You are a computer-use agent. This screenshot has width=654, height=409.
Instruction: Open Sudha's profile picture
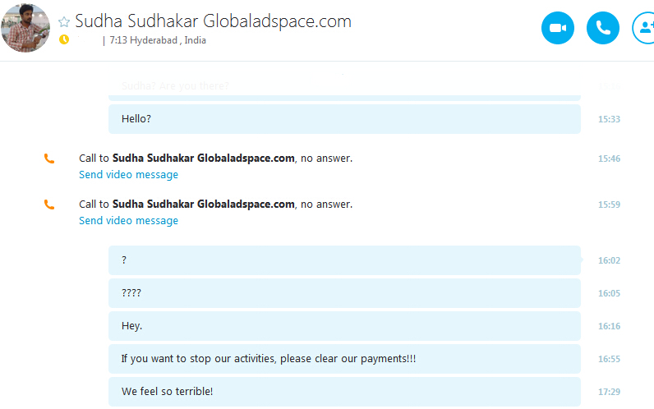[25, 28]
